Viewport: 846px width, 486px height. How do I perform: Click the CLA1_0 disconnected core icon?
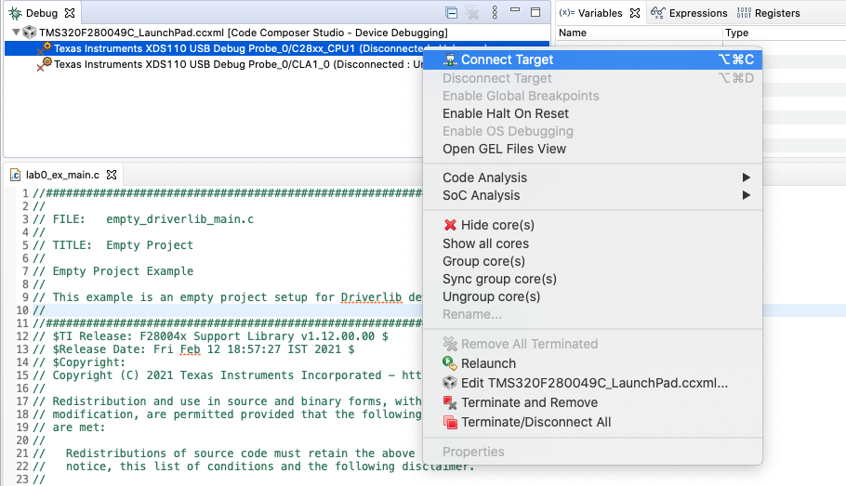click(44, 64)
